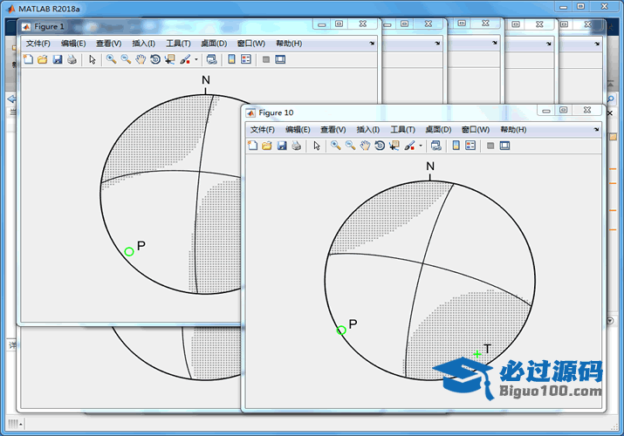This screenshot has height=436, width=624.
Task: Select Data Cursor tool in Figure 10 toolbar
Action: point(394,146)
